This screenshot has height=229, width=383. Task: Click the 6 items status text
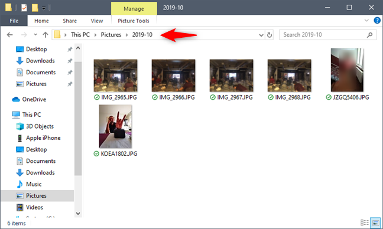pyautogui.click(x=17, y=223)
